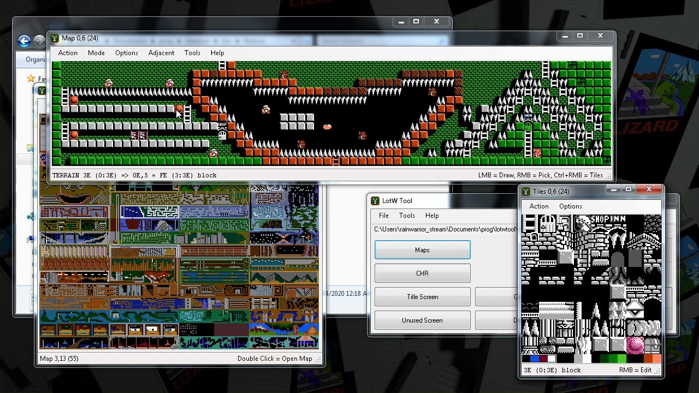Screen dimensions: 699x393
Task: Click the TERRAIN 3E status bar text
Action: 134,175
